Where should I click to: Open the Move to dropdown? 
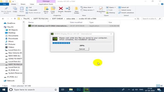(46, 10)
